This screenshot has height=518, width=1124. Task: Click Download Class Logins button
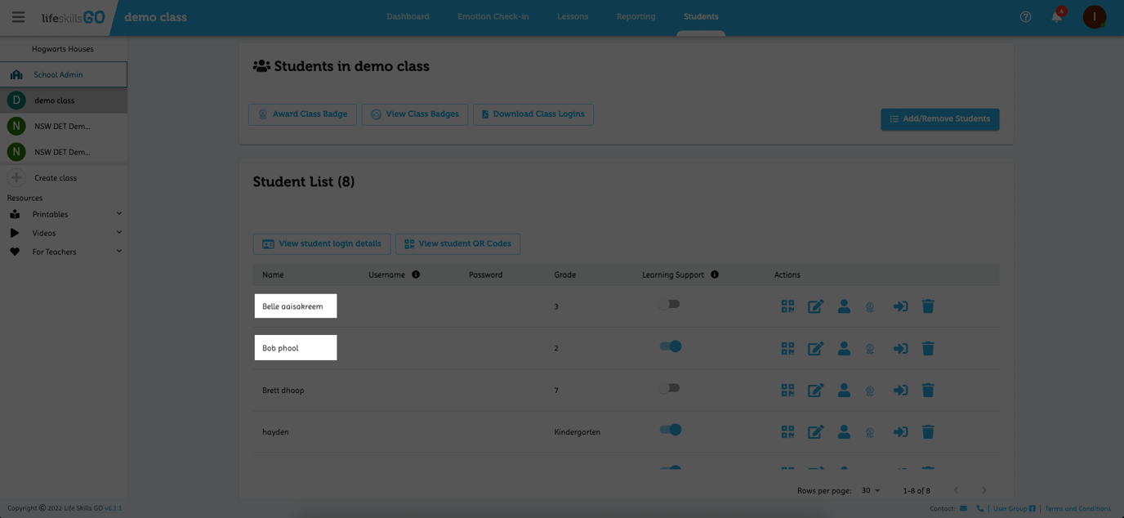click(x=533, y=114)
